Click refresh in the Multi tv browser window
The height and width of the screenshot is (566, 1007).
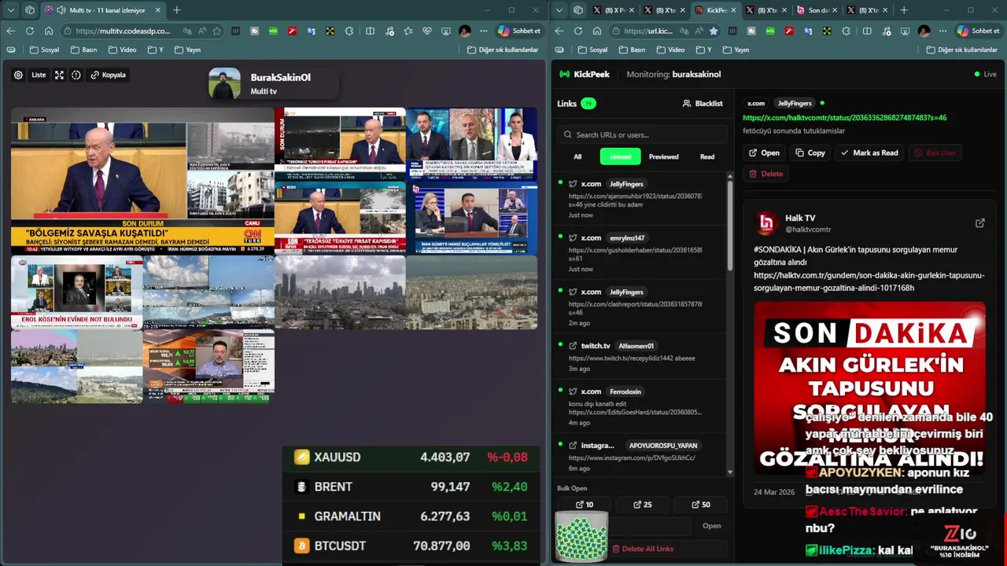pos(30,31)
